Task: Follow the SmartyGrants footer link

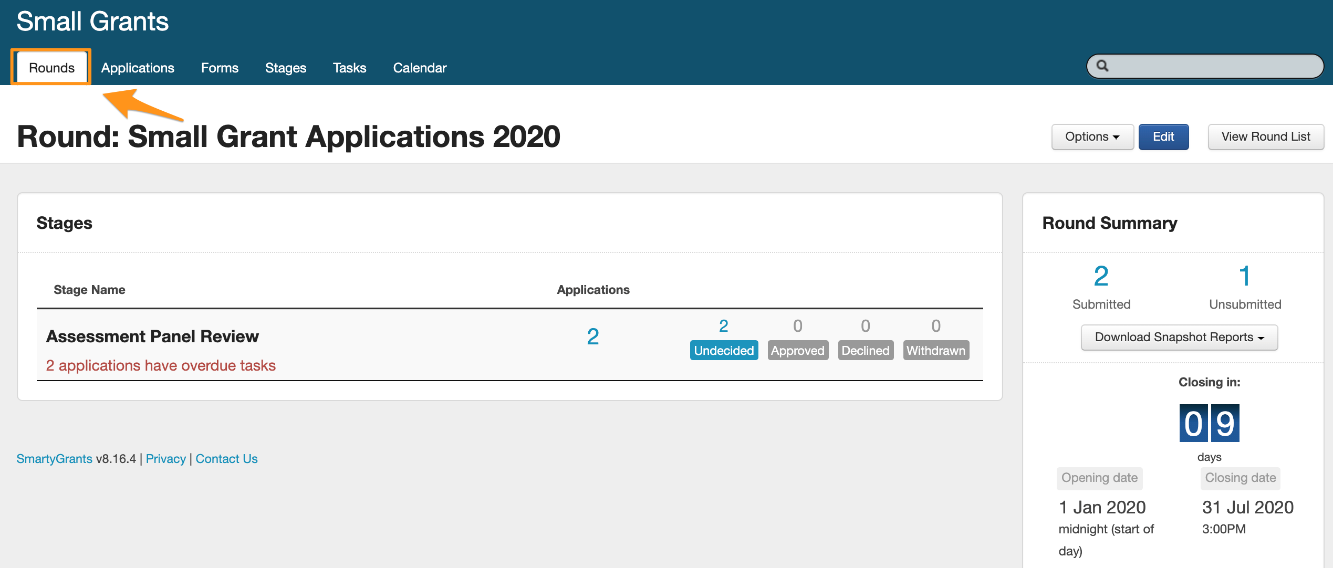Action: tap(54, 459)
